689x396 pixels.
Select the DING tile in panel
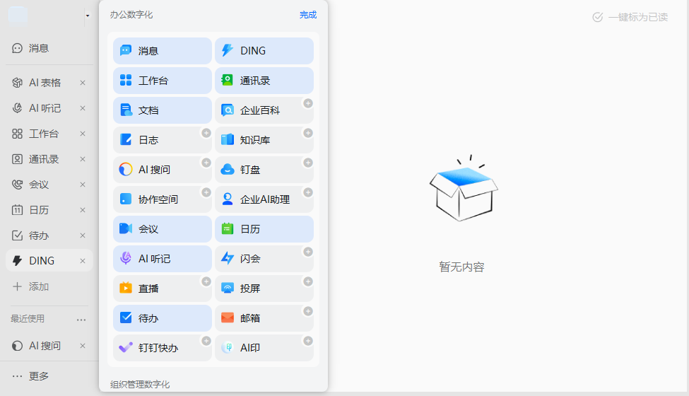tap(264, 51)
